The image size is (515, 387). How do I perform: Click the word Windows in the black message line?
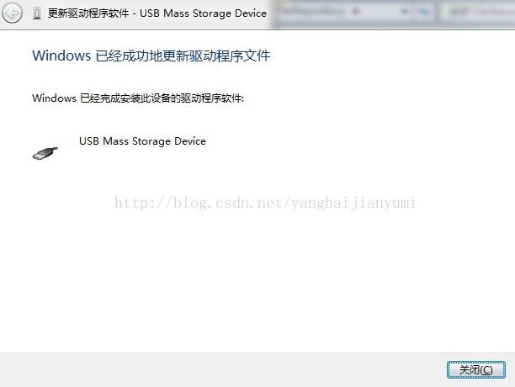54,98
